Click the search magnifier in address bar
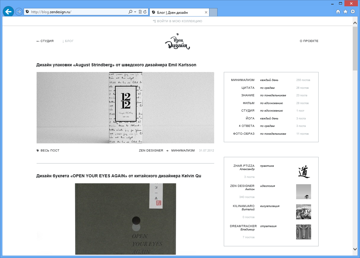The height and width of the screenshot is (258, 360). tap(130, 12)
